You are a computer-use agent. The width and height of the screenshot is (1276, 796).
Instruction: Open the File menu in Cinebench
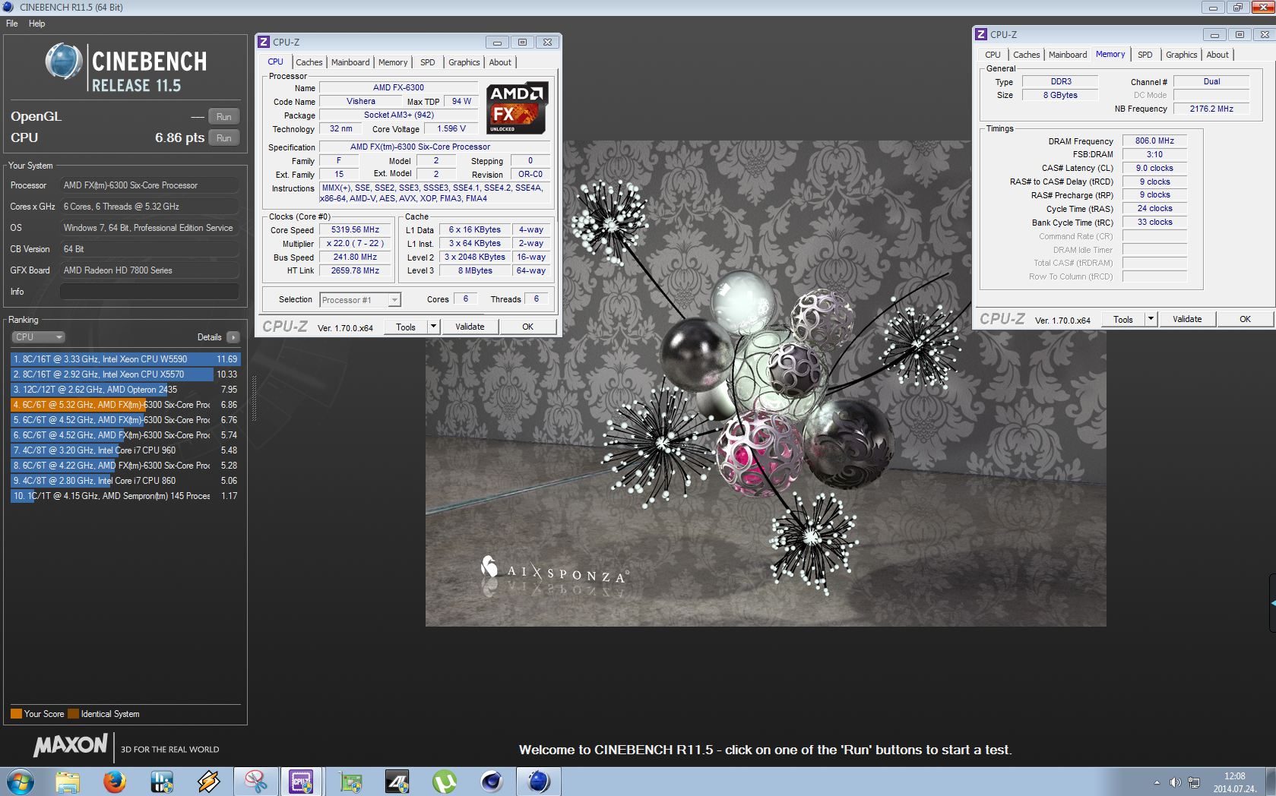(x=12, y=24)
